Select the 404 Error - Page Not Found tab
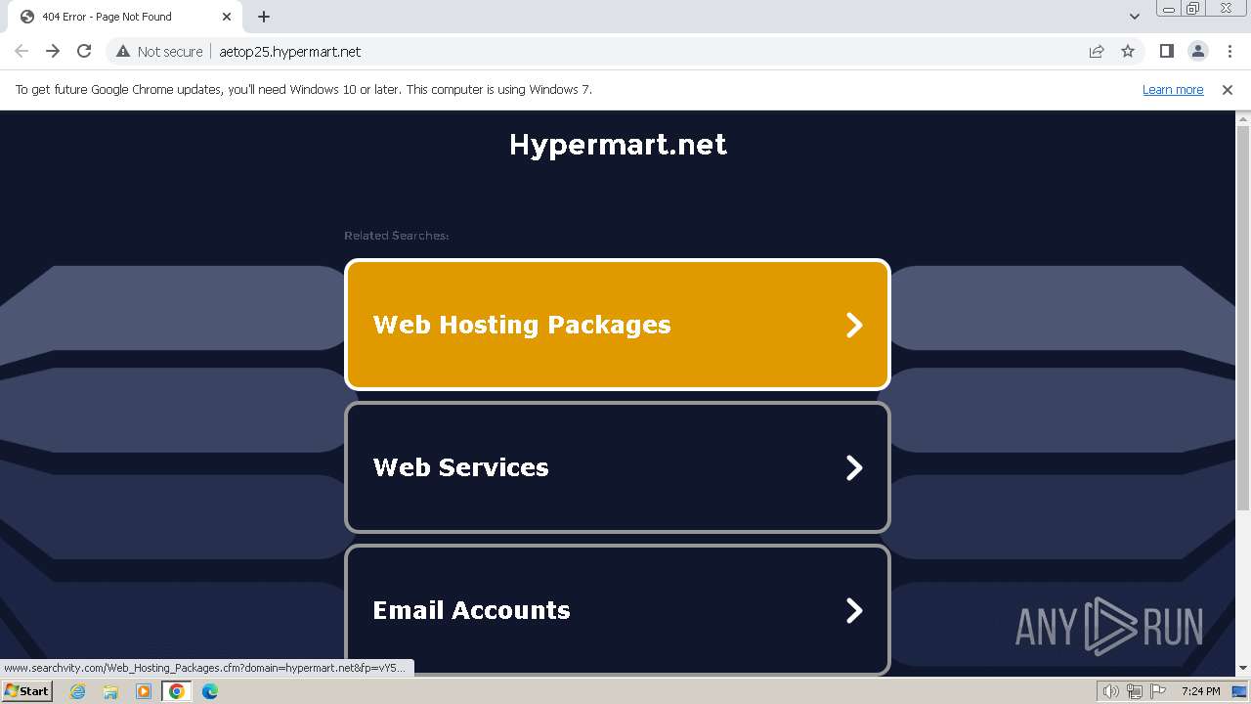The width and height of the screenshot is (1251, 704). (125, 17)
